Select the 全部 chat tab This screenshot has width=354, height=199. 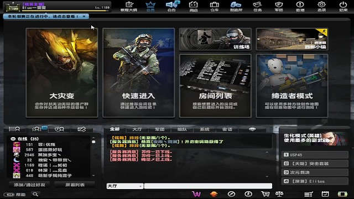tap(114, 129)
